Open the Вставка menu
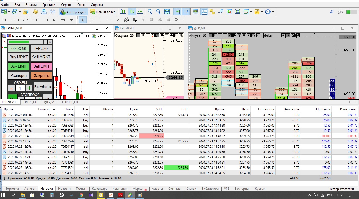Viewport: 359px width, 199px height. coord(31,5)
